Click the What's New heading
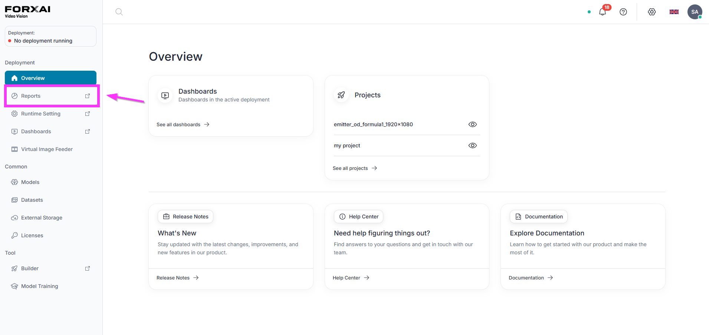 pyautogui.click(x=177, y=233)
